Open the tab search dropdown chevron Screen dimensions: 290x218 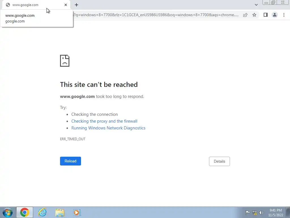pos(256,5)
